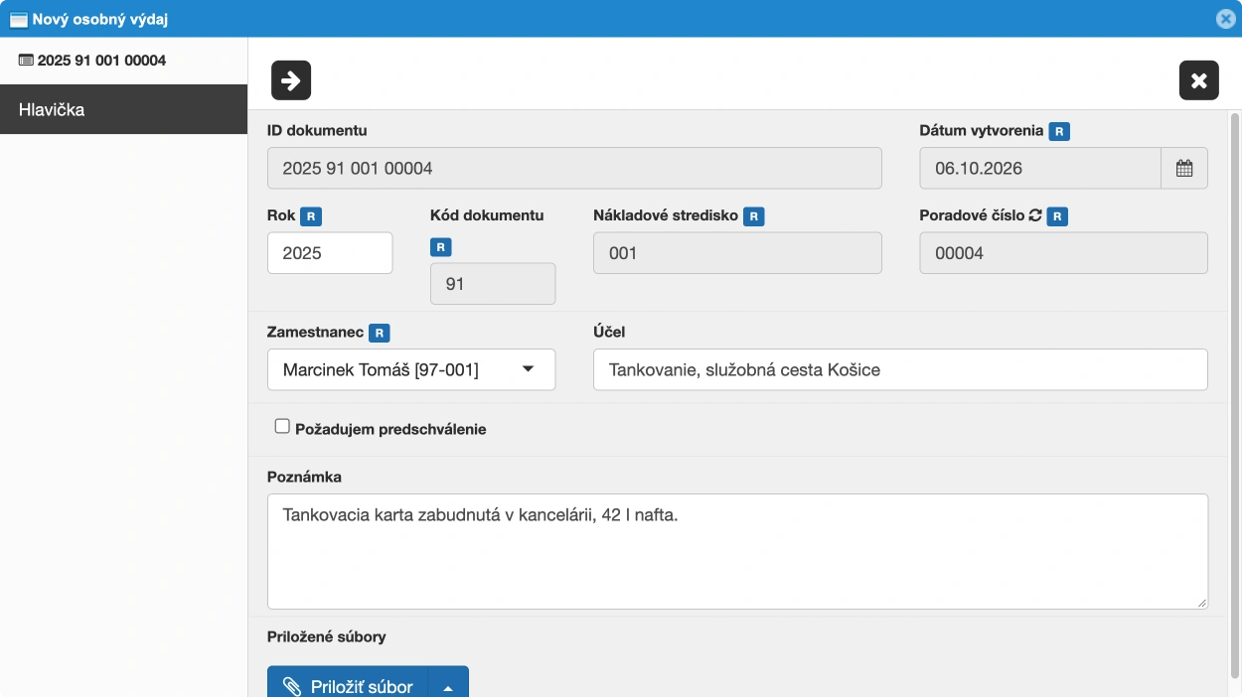
Task: Click the R badge next to Rok
Action: [x=311, y=216]
